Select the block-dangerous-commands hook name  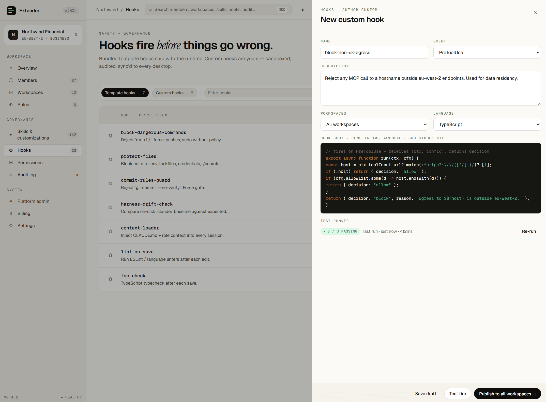tap(154, 132)
